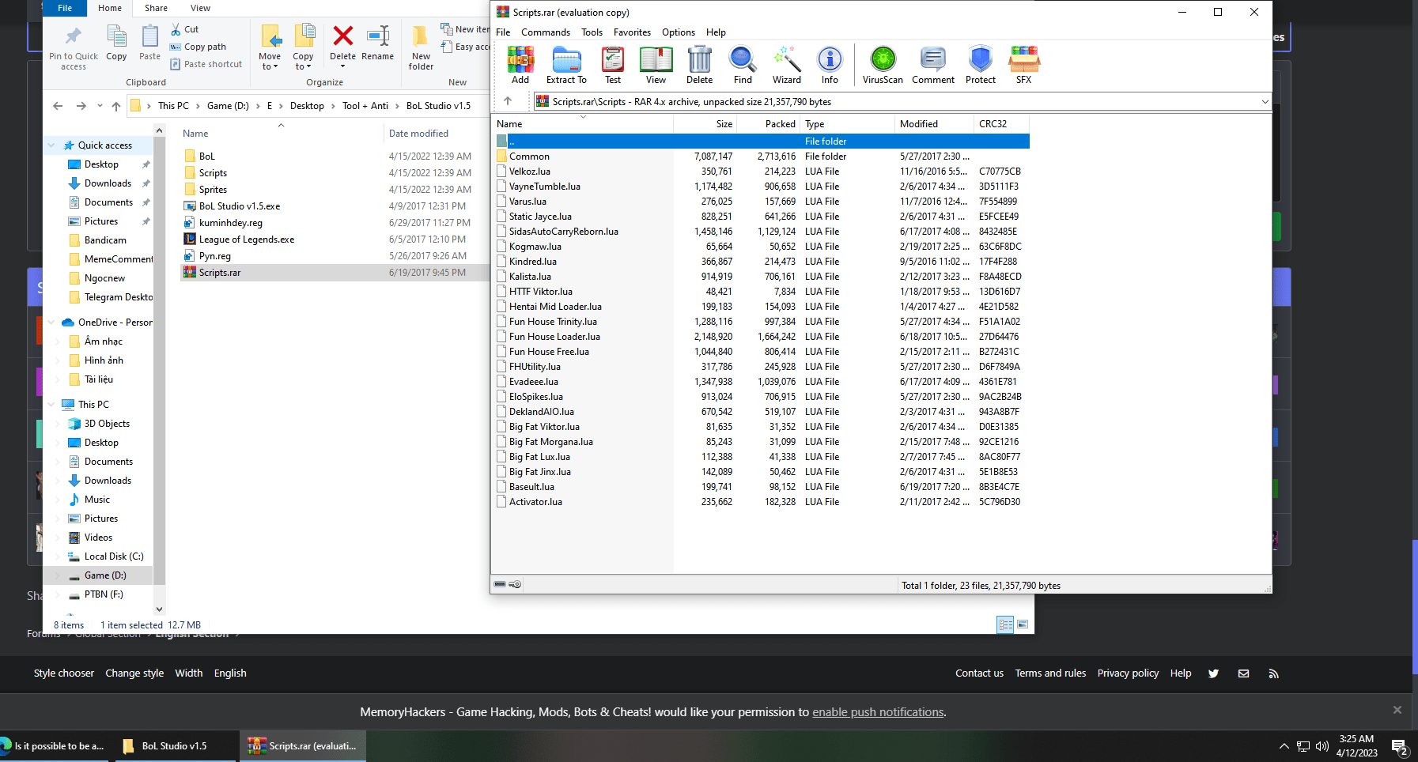
Task: Switch Explorer to details view layout
Action: pyautogui.click(x=1005, y=624)
